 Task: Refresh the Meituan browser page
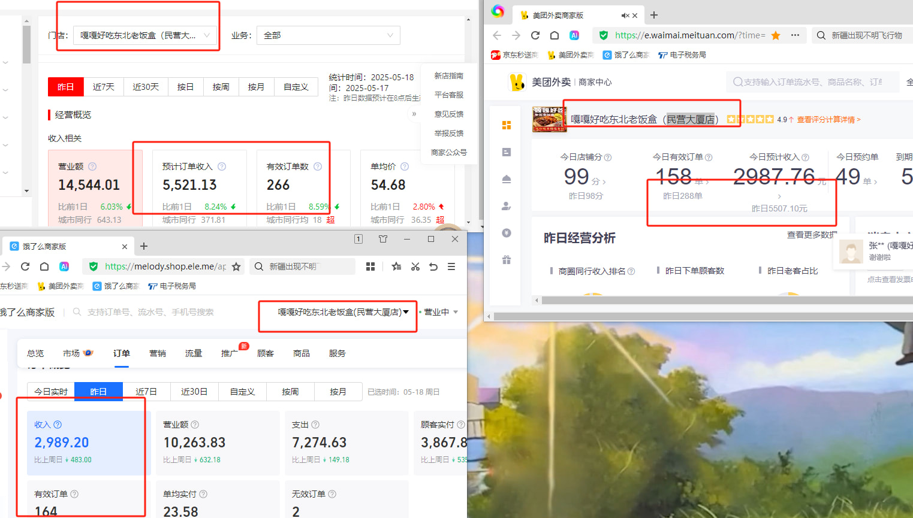click(x=535, y=35)
